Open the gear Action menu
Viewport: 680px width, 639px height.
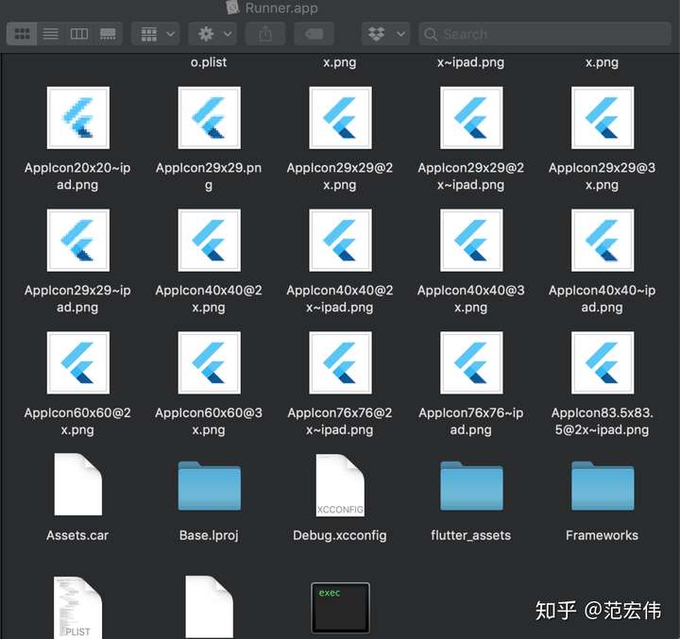(212, 34)
